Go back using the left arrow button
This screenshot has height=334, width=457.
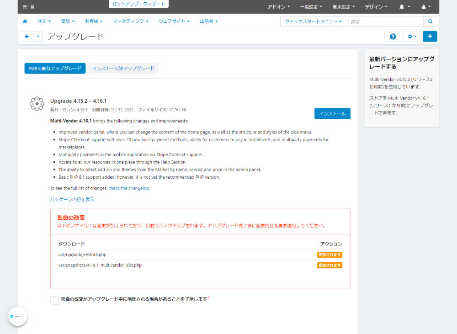click(27, 37)
